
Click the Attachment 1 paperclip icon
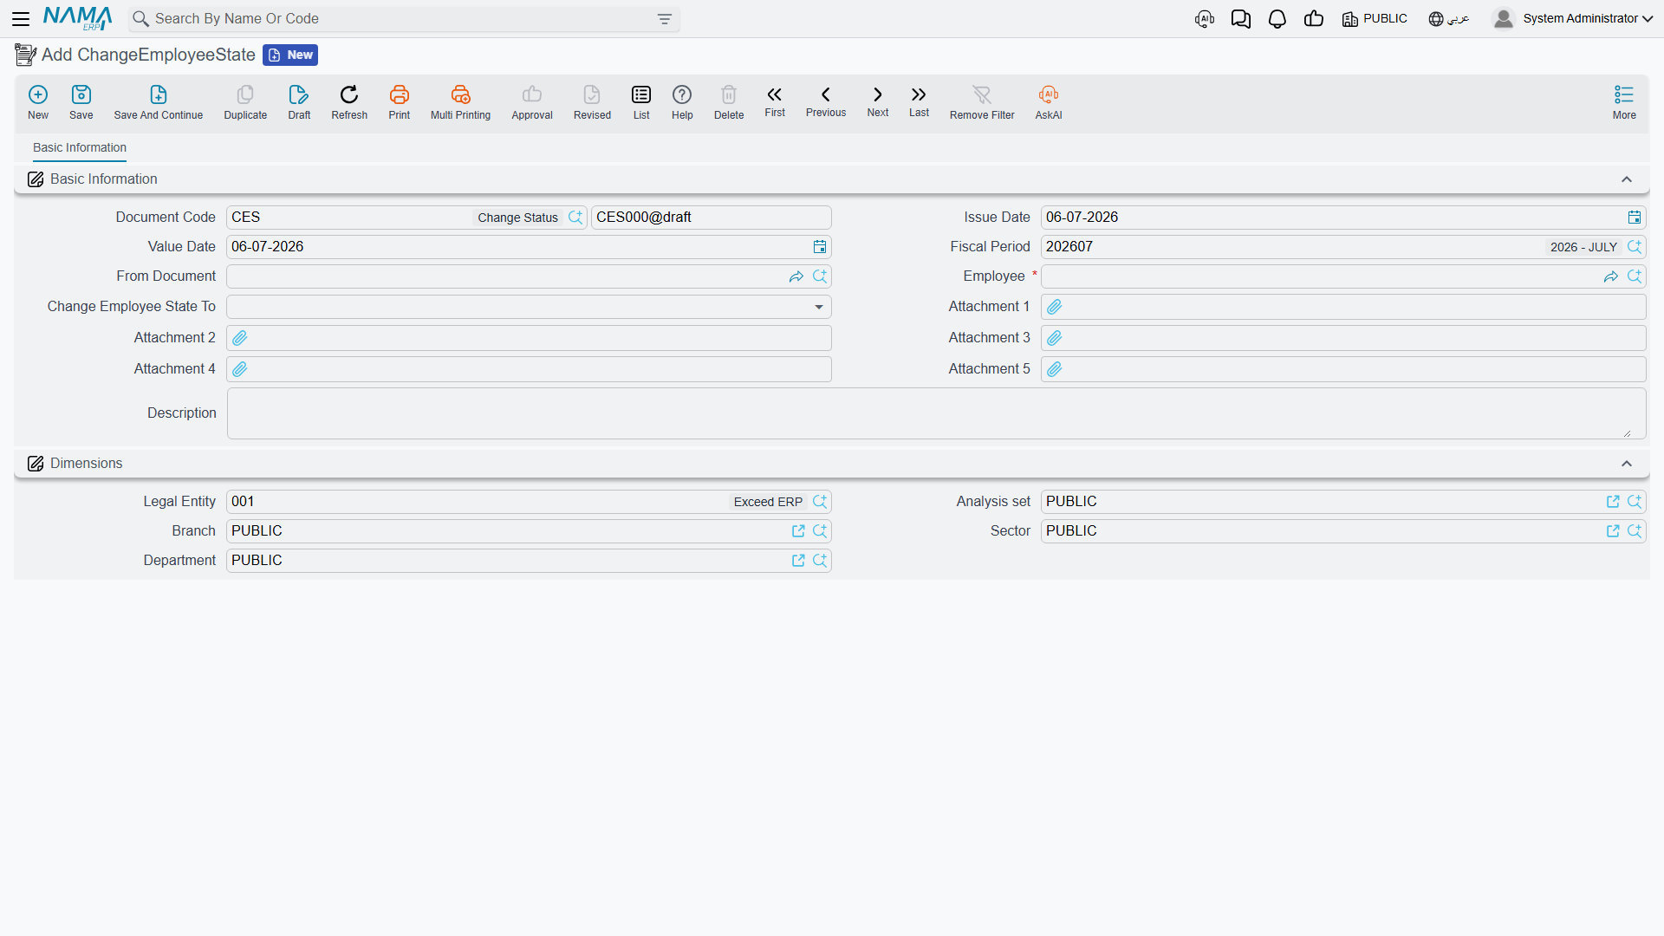(1055, 307)
